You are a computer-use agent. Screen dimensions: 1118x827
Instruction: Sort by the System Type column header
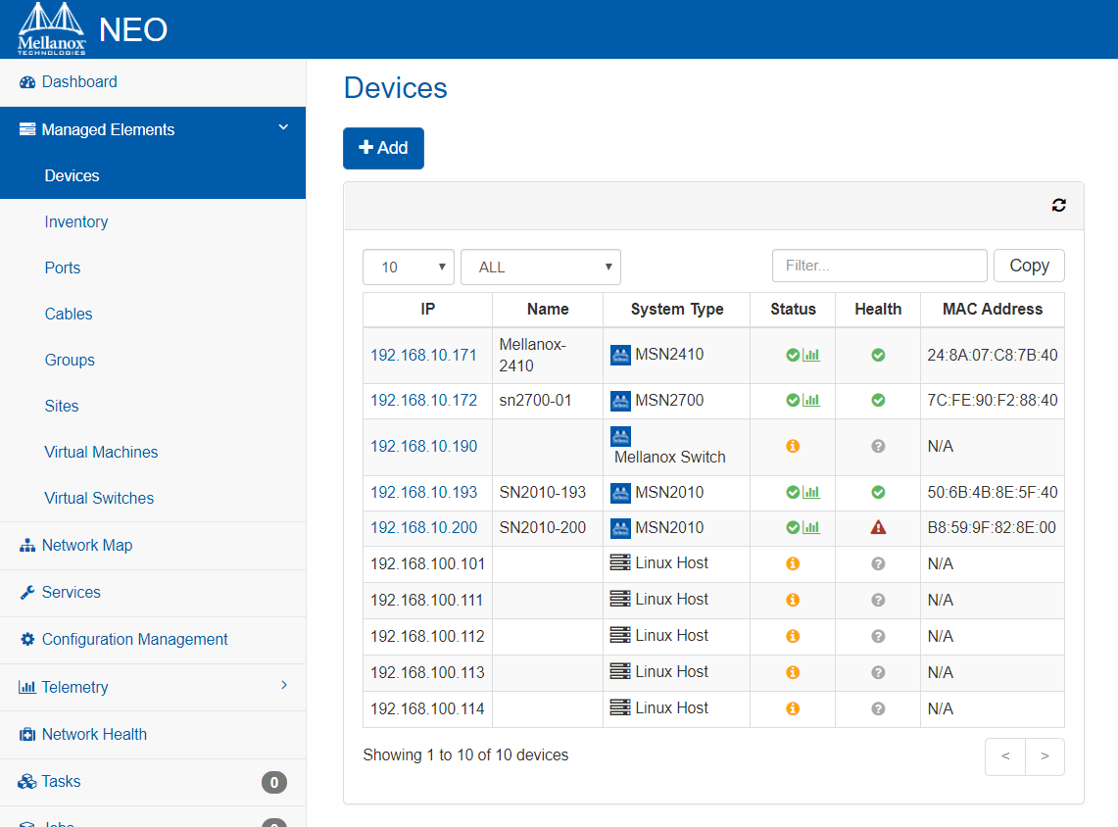point(677,310)
